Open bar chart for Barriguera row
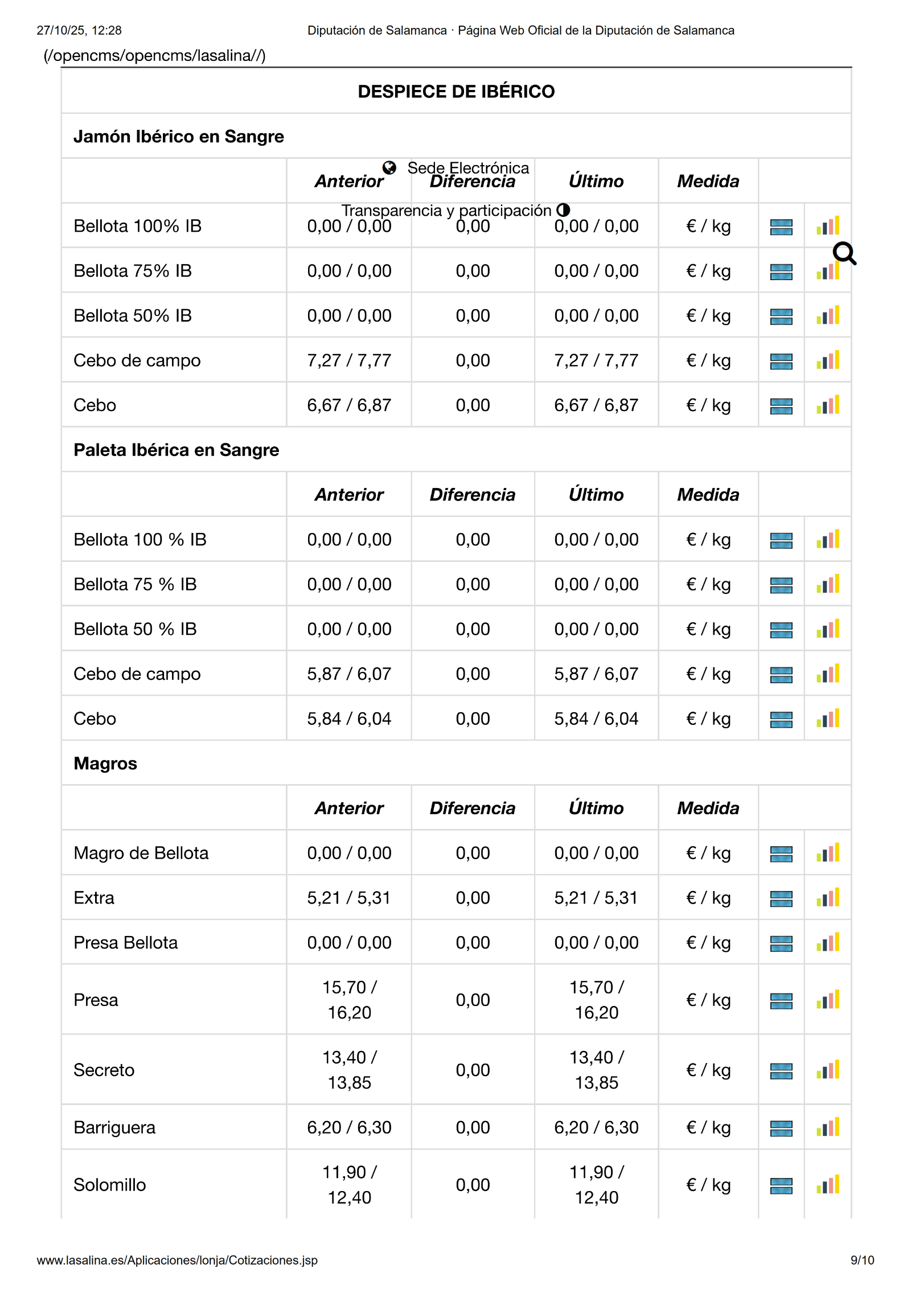 pyautogui.click(x=828, y=1127)
